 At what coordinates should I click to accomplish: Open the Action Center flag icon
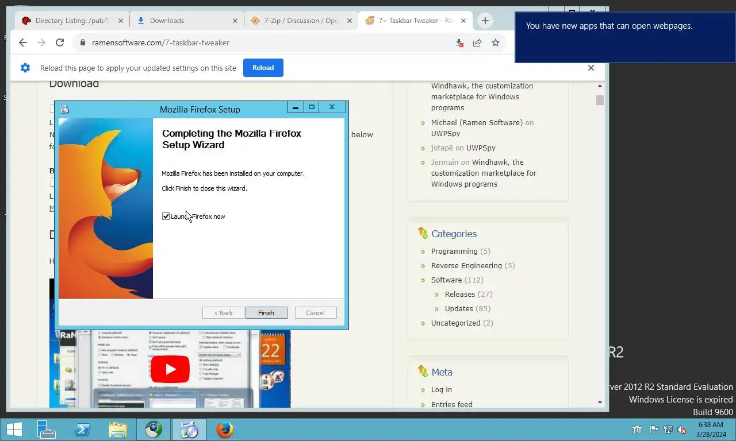click(x=654, y=430)
